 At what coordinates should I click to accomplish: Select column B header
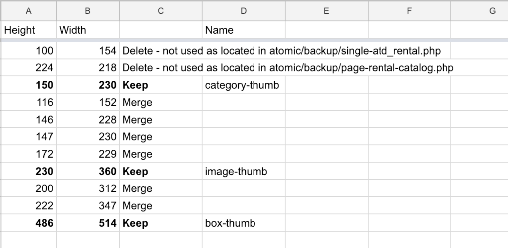87,11
